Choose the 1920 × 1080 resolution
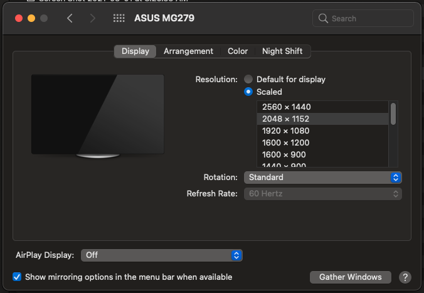Screen dimensions: 424x293 pos(286,131)
